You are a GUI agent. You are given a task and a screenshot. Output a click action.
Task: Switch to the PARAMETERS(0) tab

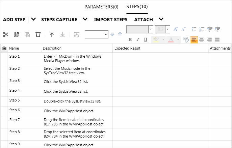pyautogui.click(x=101, y=7)
